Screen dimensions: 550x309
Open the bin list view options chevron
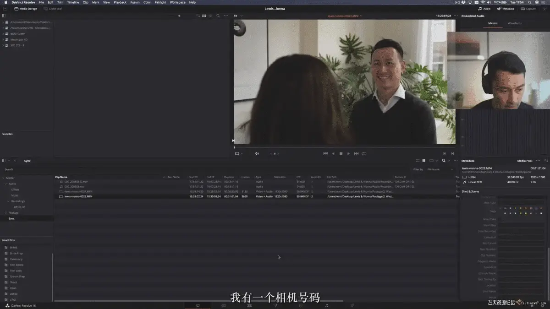[9, 161]
